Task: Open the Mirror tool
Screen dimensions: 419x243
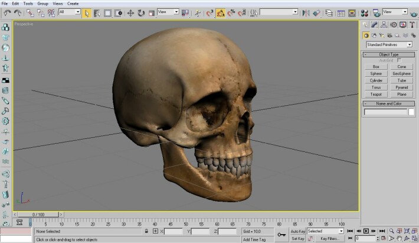Action: 306,13
